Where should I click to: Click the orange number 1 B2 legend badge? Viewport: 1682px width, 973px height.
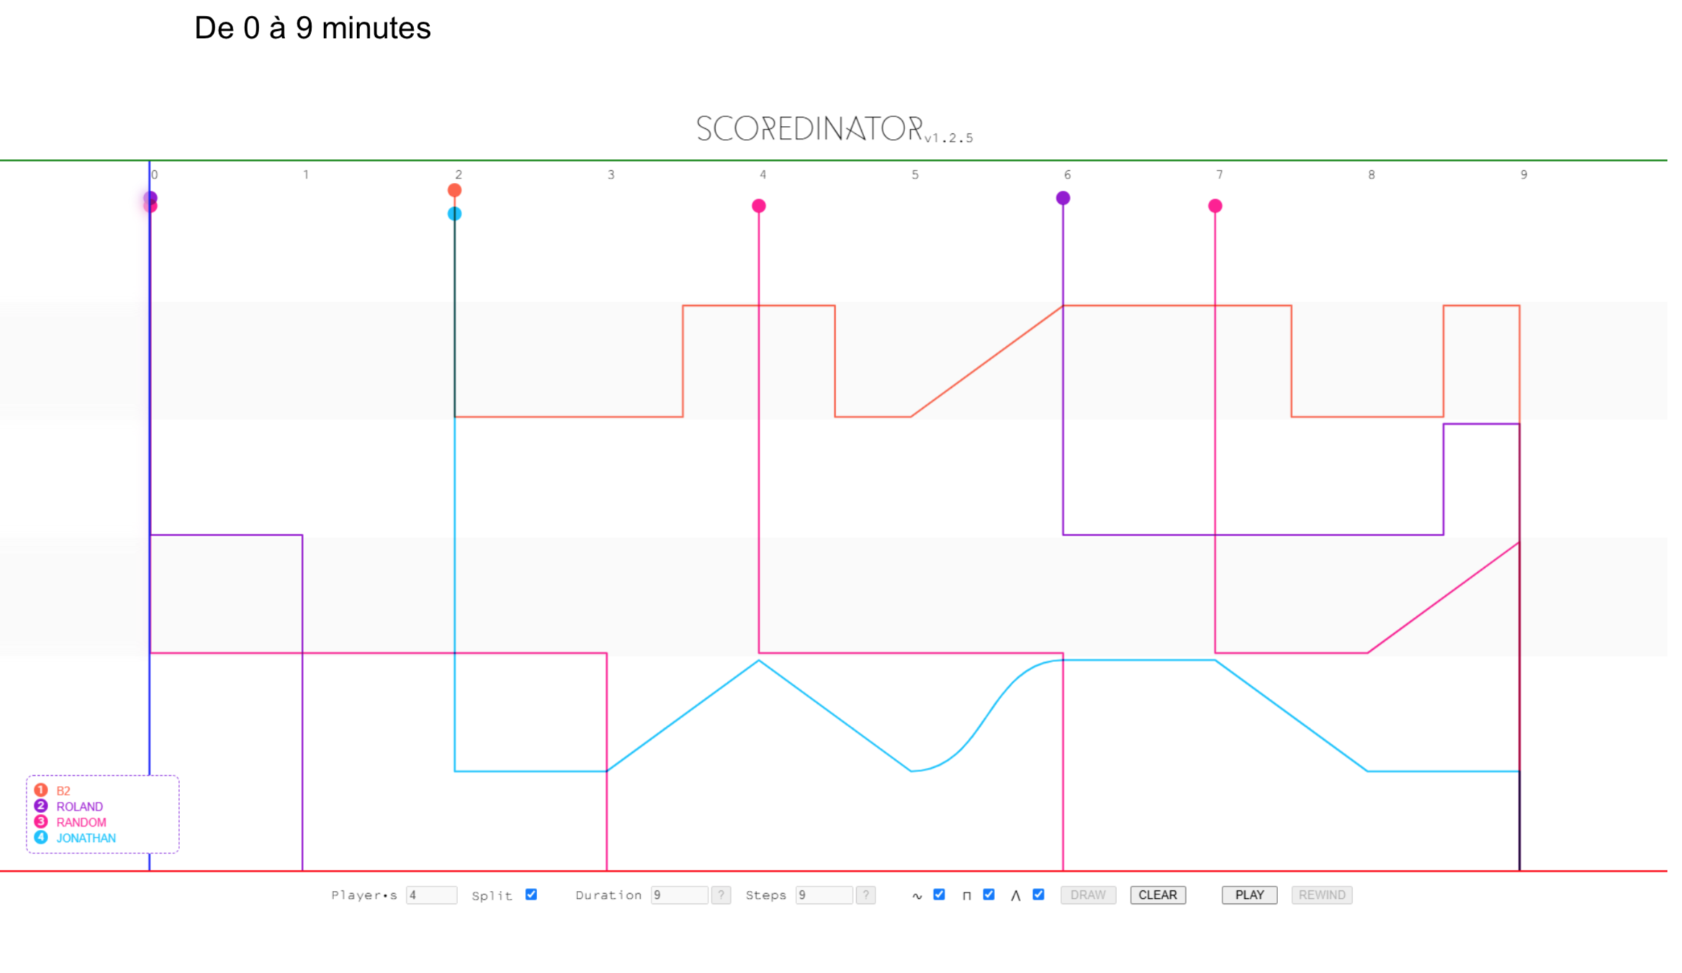click(x=41, y=790)
